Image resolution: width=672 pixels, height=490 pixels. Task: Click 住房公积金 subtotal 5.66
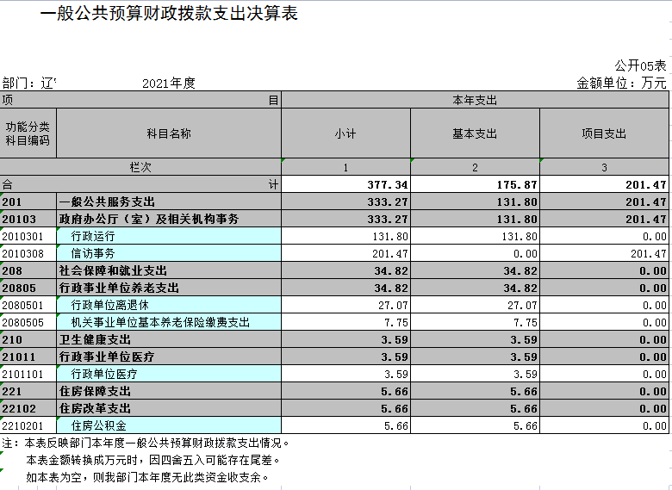tap(345, 425)
